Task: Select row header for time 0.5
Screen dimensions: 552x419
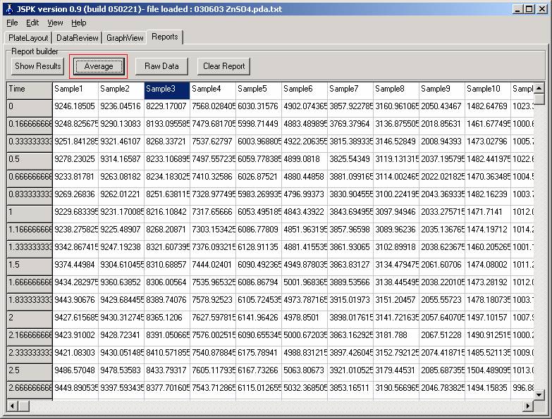Action: click(x=30, y=161)
